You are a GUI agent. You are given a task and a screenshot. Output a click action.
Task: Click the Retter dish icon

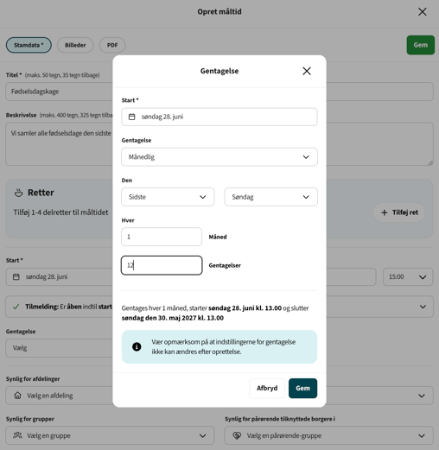18,193
